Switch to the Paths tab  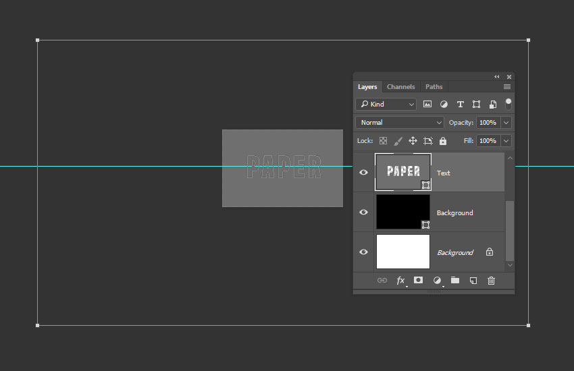[434, 86]
